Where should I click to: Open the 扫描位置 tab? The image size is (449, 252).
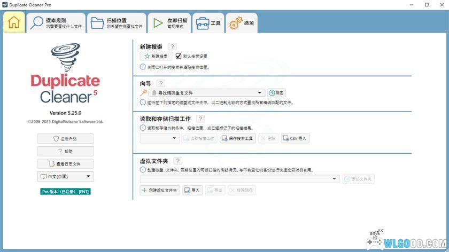[117, 23]
